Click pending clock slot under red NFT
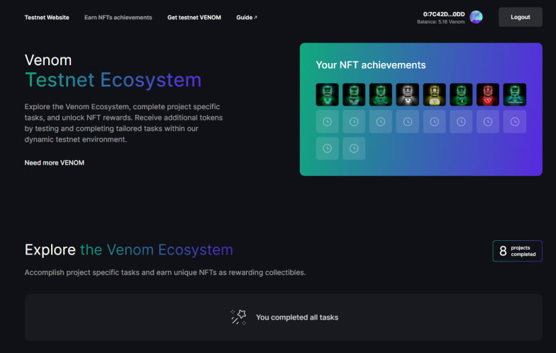The width and height of the screenshot is (556, 353). (488, 122)
